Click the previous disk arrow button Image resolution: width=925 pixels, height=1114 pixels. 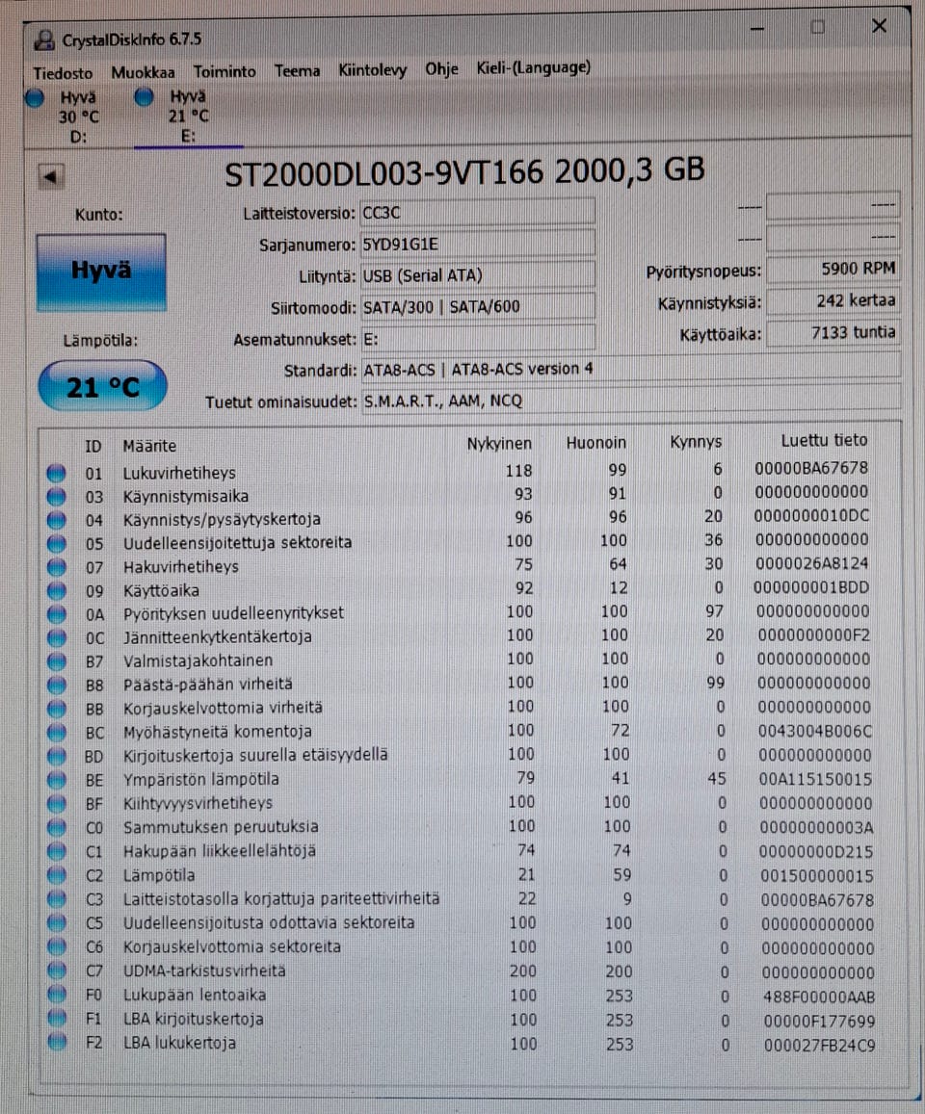tap(50, 176)
